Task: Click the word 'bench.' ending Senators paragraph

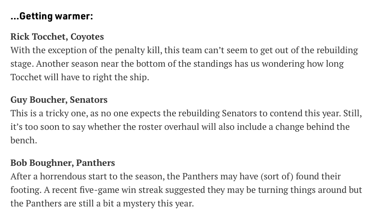Action: (24, 140)
